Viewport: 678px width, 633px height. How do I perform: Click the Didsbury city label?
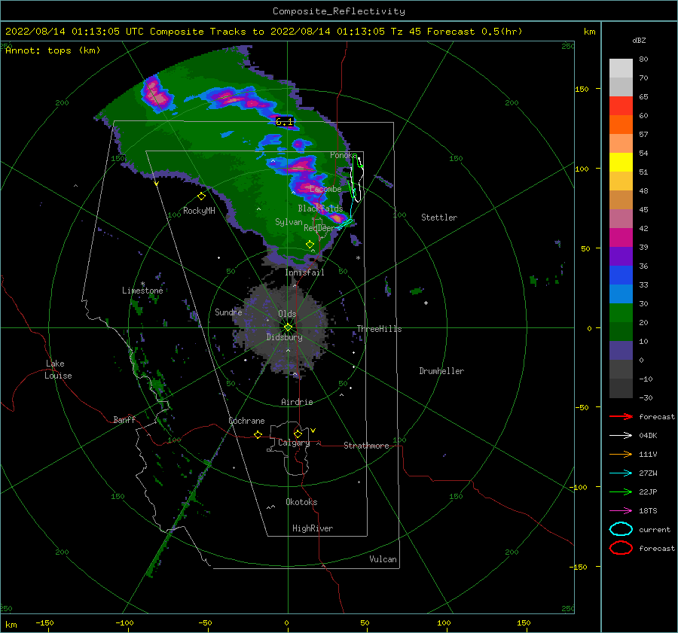click(x=284, y=337)
